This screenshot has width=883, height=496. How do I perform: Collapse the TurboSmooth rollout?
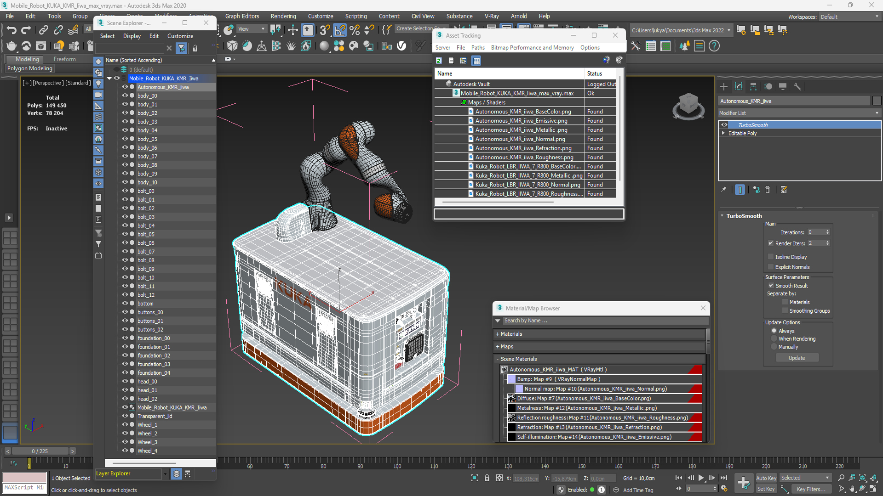[x=722, y=216]
